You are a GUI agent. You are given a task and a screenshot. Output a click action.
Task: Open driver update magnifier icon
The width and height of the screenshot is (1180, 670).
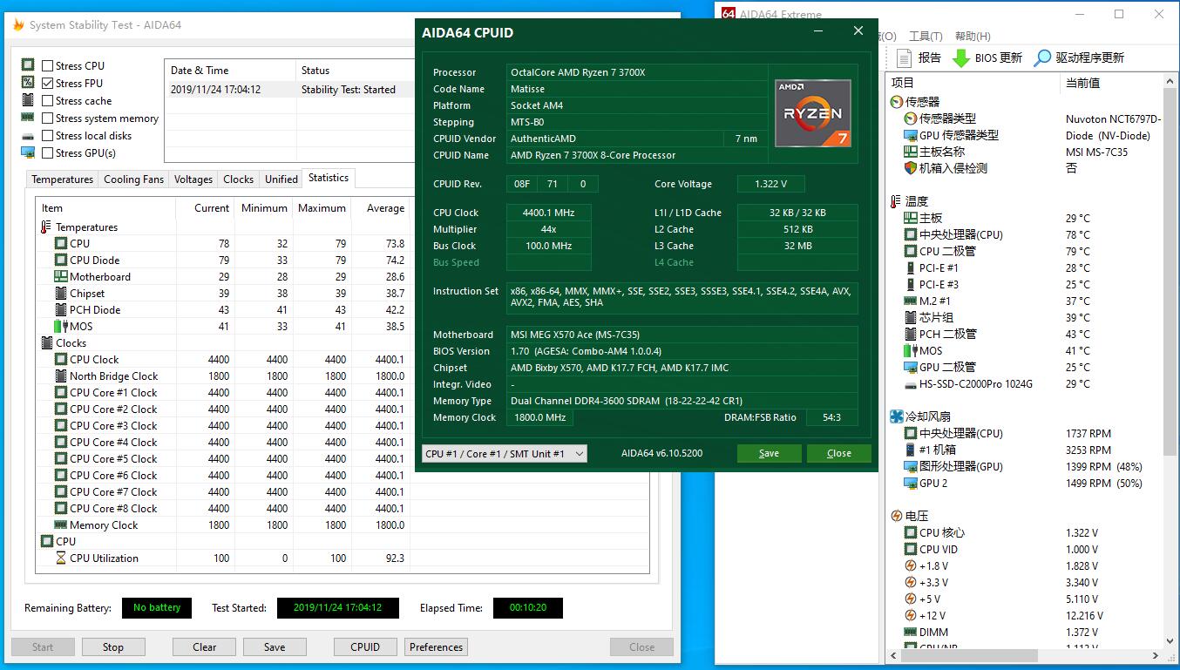1042,58
